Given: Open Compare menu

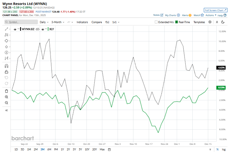Looking at the screenshot, I should (97, 22).
